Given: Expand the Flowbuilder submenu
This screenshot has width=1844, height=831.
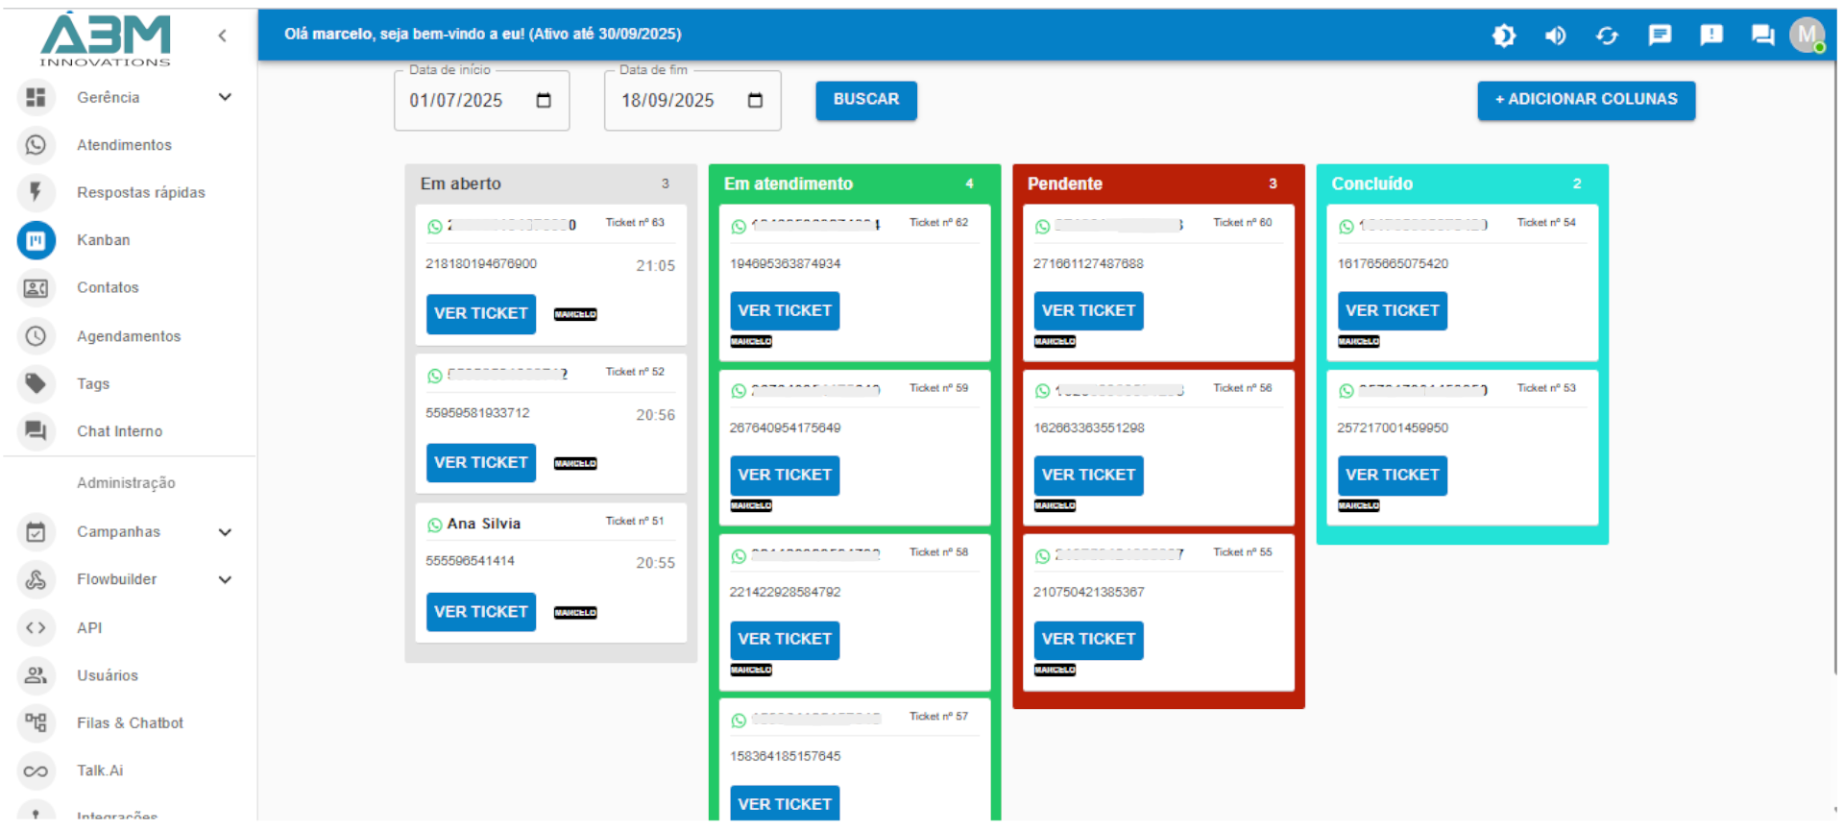Looking at the screenshot, I should (225, 579).
